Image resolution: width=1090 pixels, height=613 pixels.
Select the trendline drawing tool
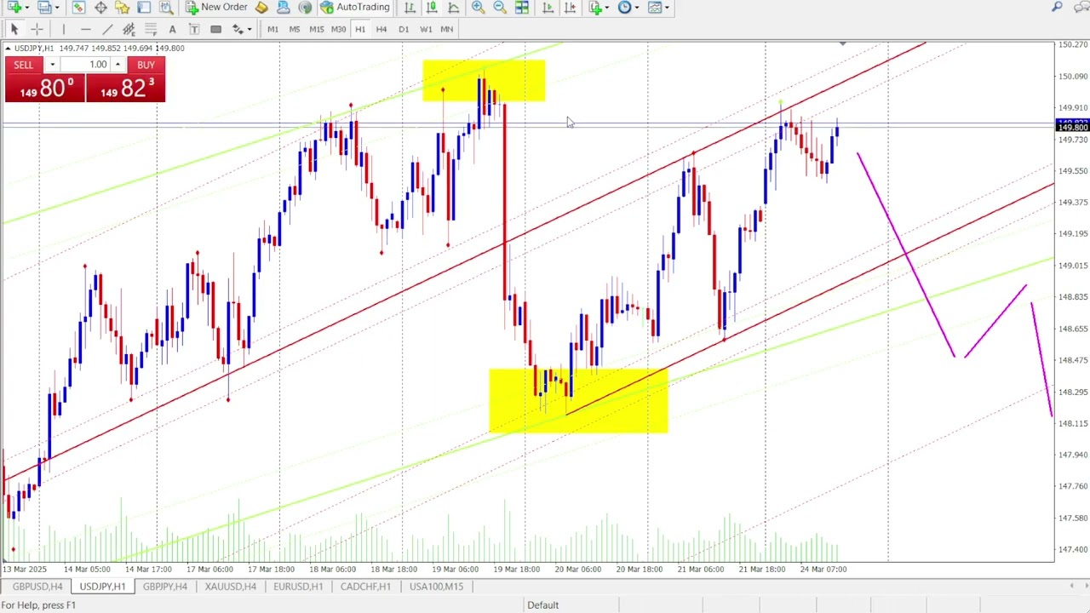(x=107, y=29)
